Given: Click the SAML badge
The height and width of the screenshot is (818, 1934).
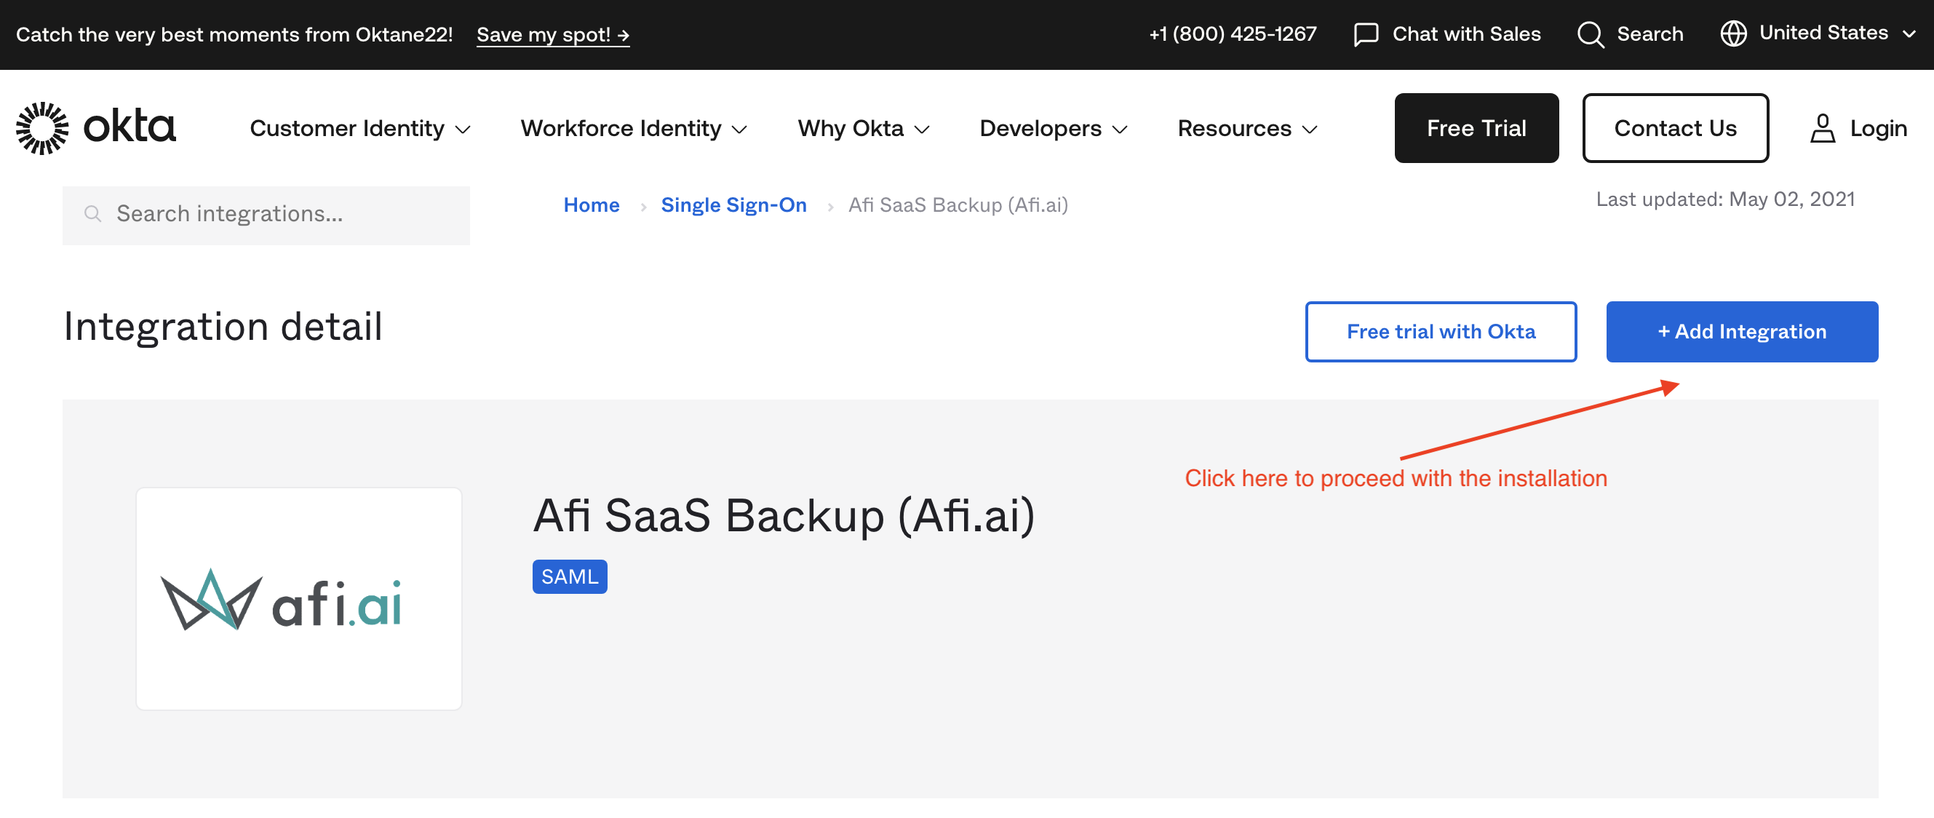Looking at the screenshot, I should [x=569, y=577].
